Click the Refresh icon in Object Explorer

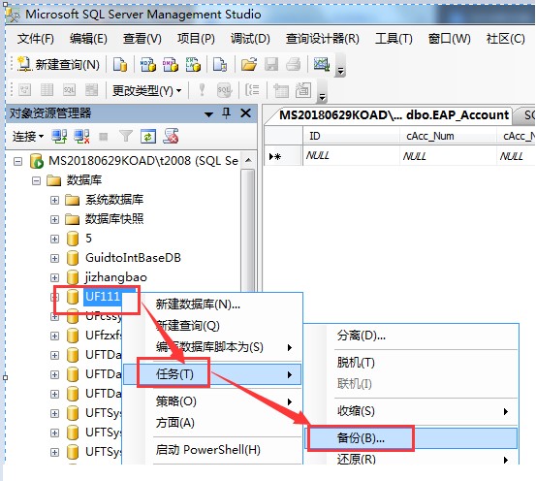pos(148,137)
